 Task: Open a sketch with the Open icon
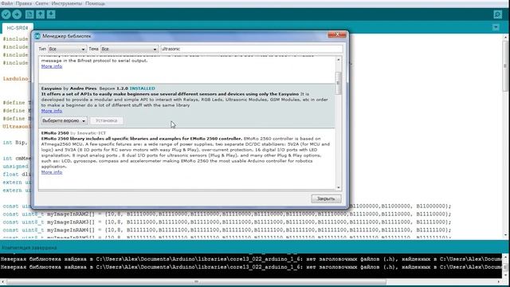(x=41, y=14)
